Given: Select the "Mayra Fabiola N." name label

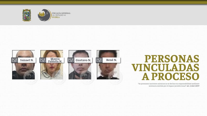Looking at the screenshot, I should pyautogui.click(x=55, y=60).
